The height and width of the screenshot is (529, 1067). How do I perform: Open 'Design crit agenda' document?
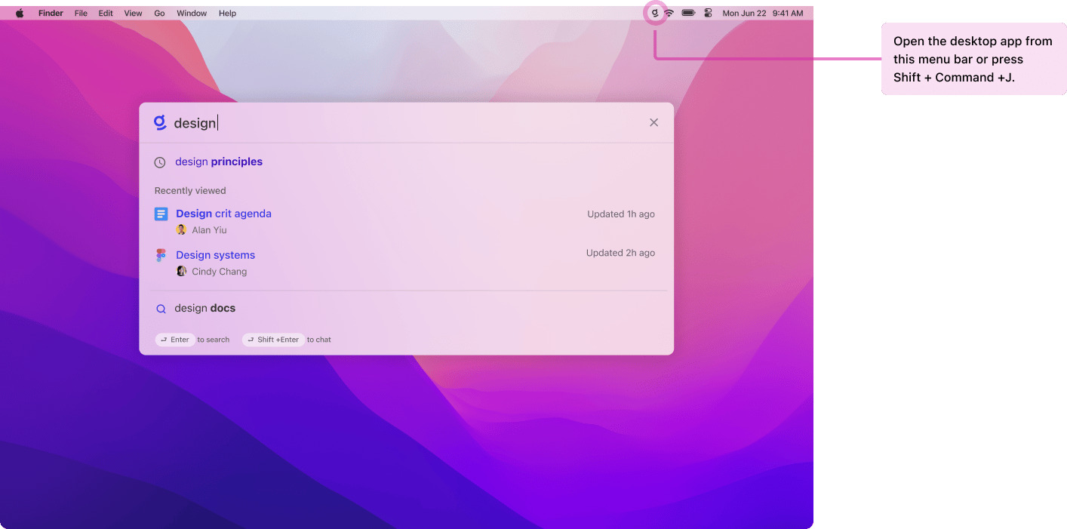pos(223,214)
